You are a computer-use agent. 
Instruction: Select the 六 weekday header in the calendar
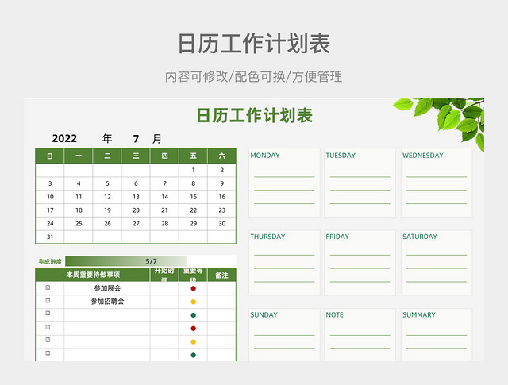[222, 156]
